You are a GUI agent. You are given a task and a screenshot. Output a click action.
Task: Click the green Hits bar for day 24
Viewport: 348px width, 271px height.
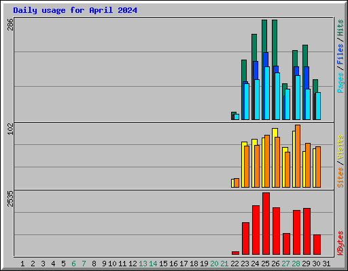pyautogui.click(x=254, y=47)
